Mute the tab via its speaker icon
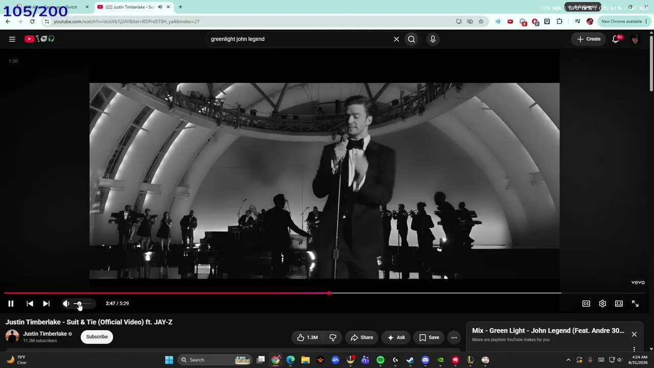Viewport: 654px width, 368px height. click(160, 7)
